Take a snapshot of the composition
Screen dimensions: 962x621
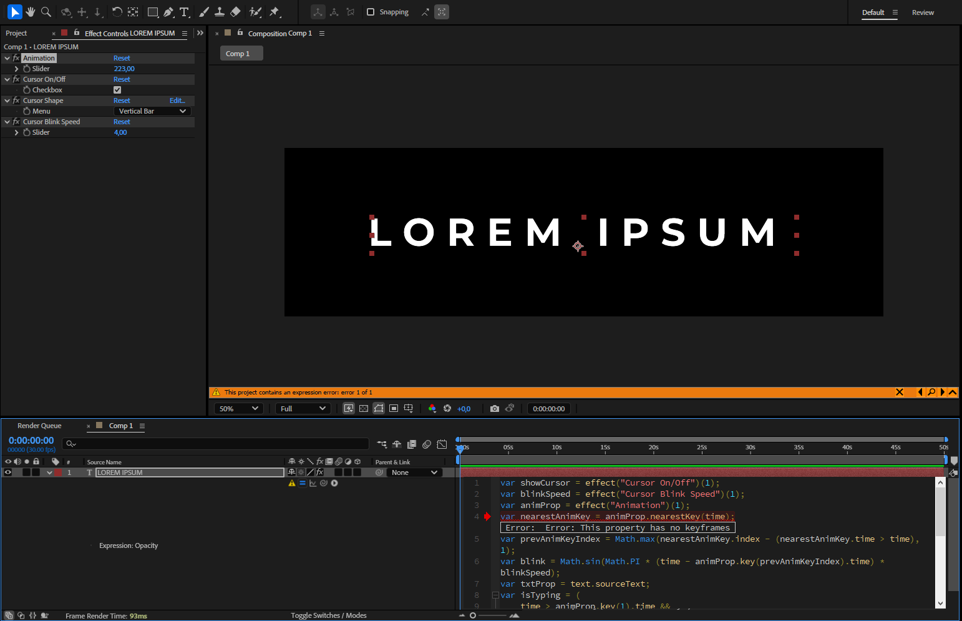(495, 408)
